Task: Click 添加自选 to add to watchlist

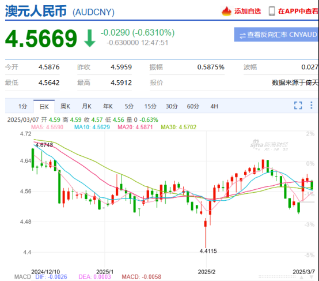Action: [248, 11]
